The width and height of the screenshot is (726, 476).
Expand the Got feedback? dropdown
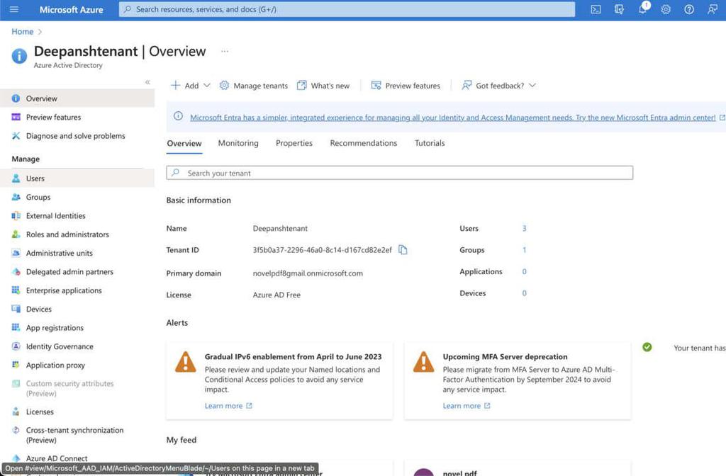499,86
